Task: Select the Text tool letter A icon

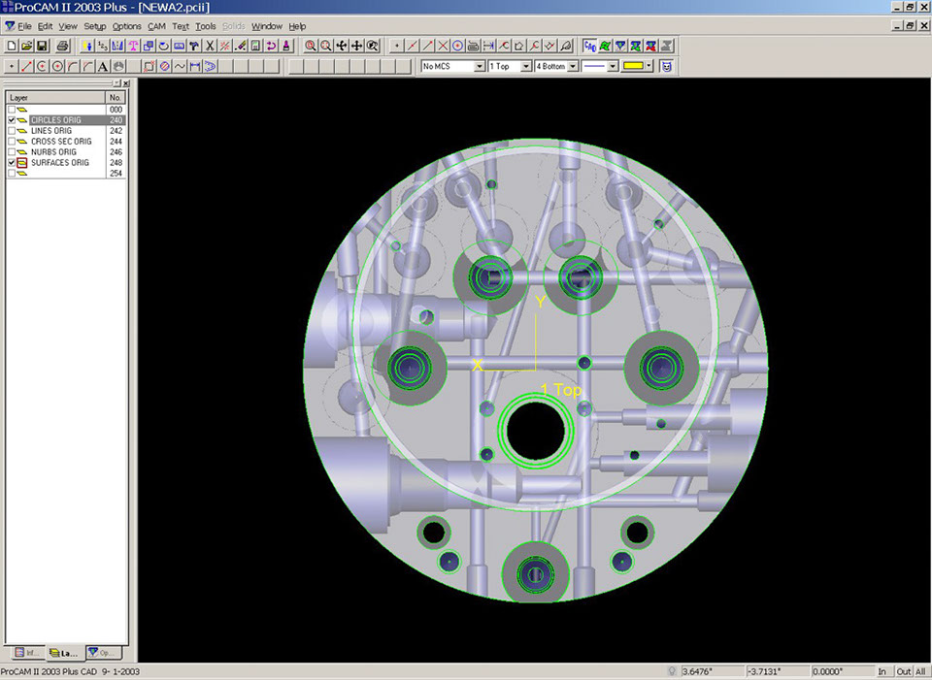Action: (x=103, y=67)
